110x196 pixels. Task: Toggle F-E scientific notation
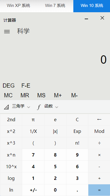pos(26,86)
